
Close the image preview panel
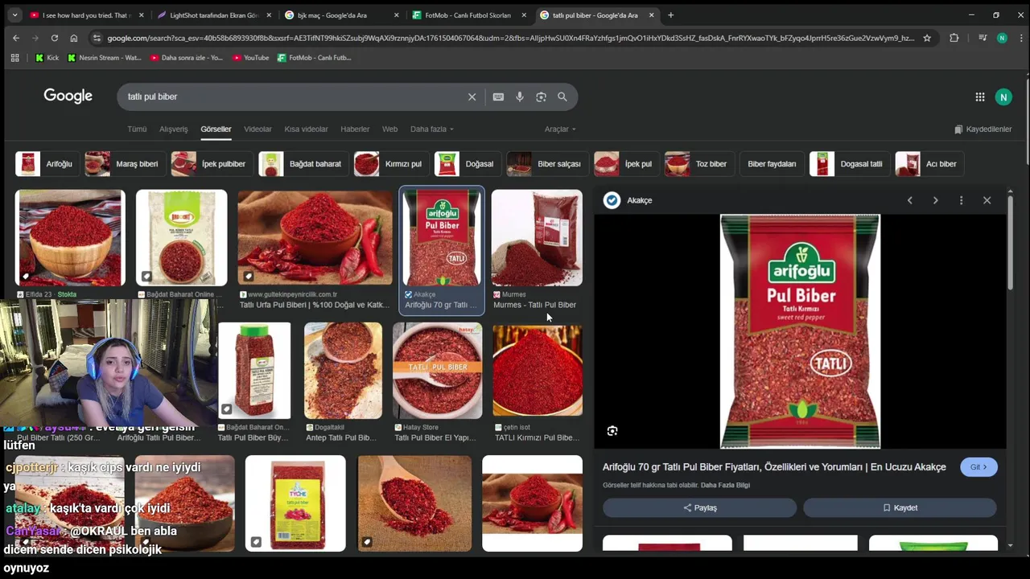coord(987,200)
